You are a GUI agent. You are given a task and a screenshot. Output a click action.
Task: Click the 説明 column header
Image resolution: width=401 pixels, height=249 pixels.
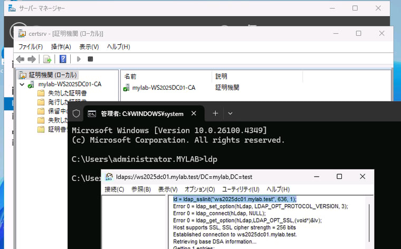(257, 76)
